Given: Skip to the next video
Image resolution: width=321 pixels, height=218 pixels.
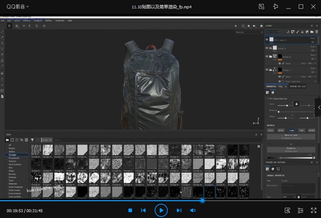Looking at the screenshot, I should tap(179, 210).
